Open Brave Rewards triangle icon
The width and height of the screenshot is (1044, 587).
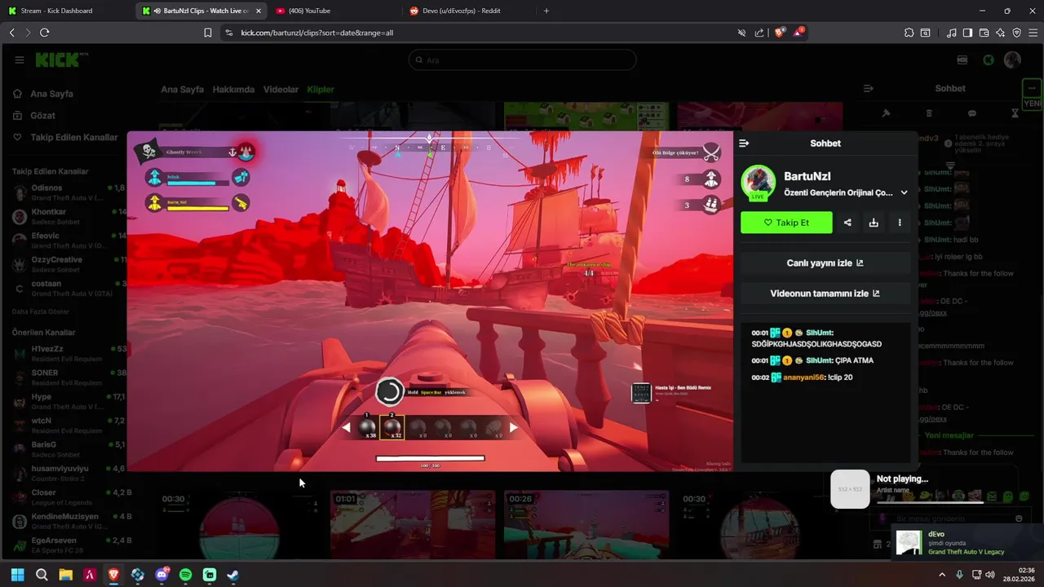[x=799, y=33]
